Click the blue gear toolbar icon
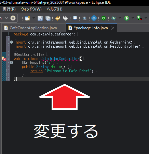Viewport: 149px width, 154px height. (x=94, y=18)
